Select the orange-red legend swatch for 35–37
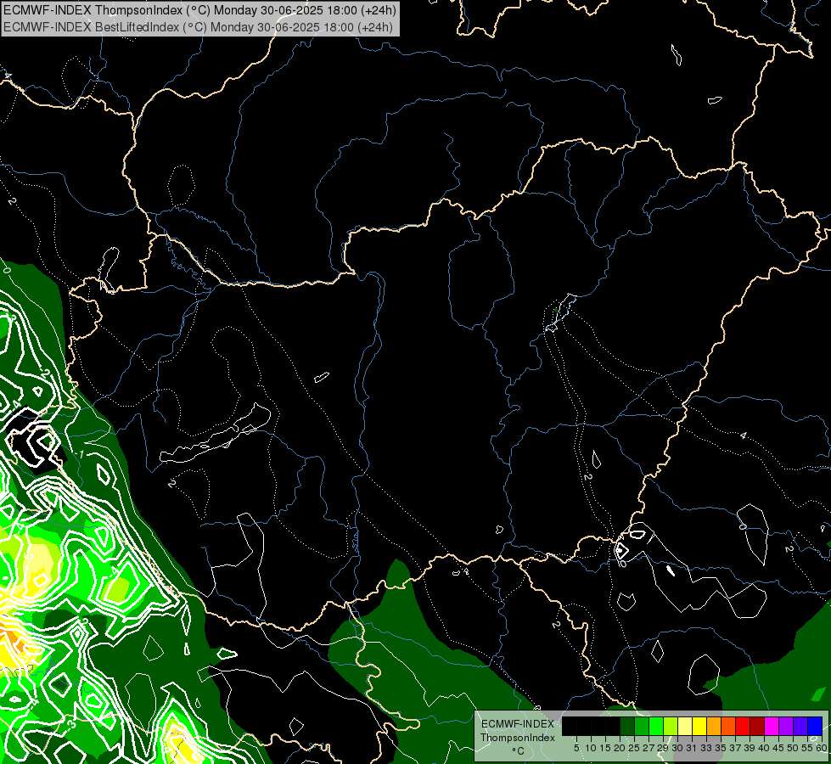 click(x=728, y=726)
